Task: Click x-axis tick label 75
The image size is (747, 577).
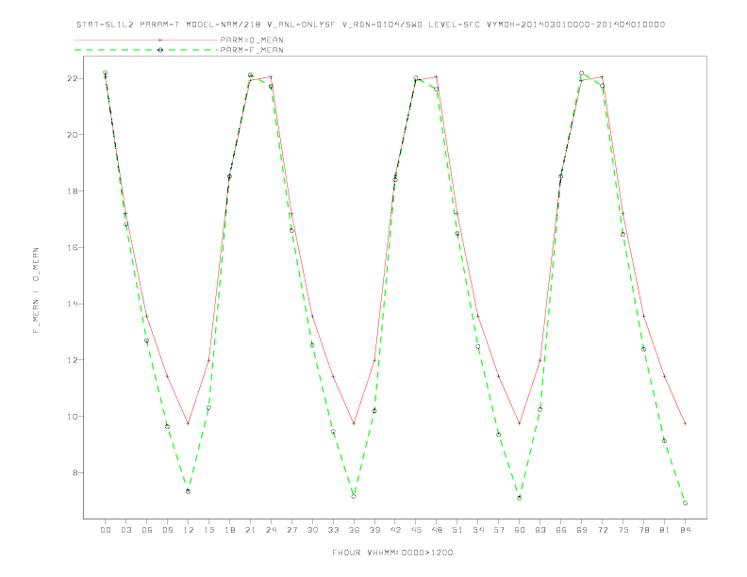Action: [x=623, y=530]
